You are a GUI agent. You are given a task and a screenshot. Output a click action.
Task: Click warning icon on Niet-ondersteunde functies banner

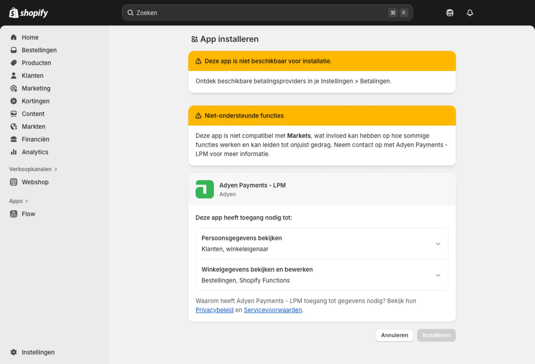(x=198, y=116)
